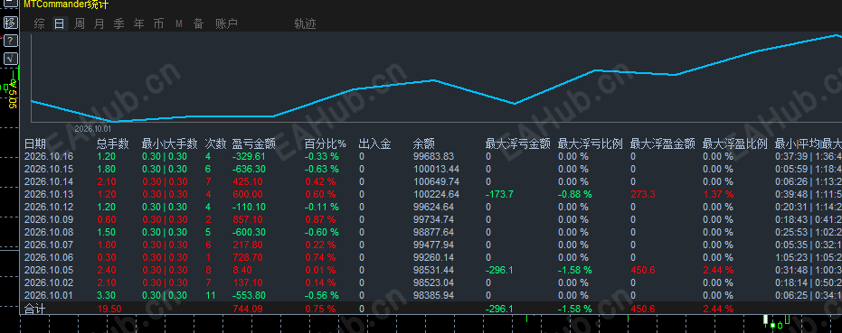Select the 季 quarterly tab
This screenshot has height=333, width=842.
(118, 23)
